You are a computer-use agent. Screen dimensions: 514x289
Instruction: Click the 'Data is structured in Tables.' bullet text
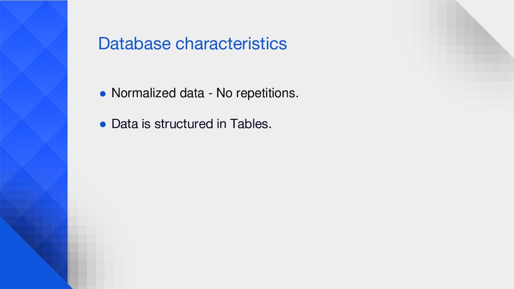click(x=191, y=124)
